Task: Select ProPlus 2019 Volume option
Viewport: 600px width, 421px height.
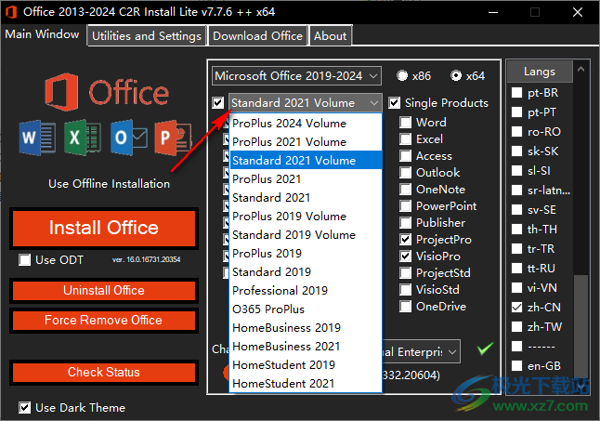Action: click(x=306, y=217)
